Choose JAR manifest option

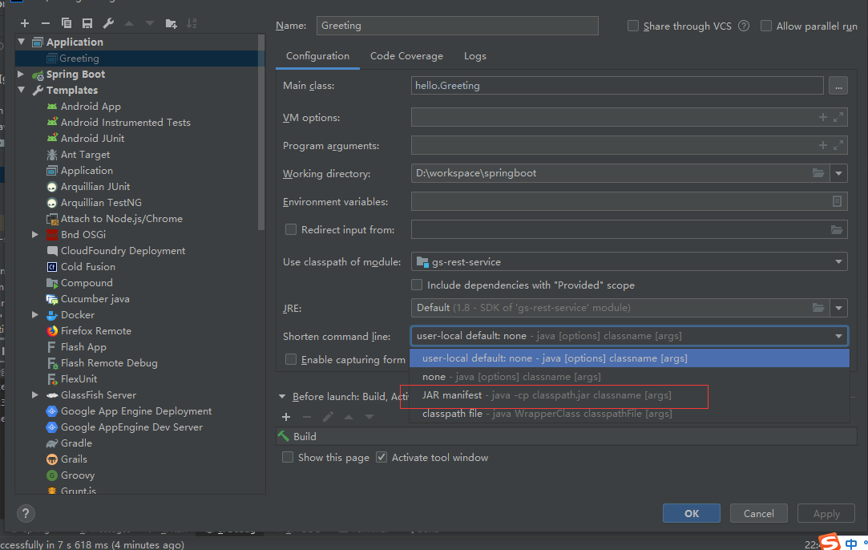629,395
